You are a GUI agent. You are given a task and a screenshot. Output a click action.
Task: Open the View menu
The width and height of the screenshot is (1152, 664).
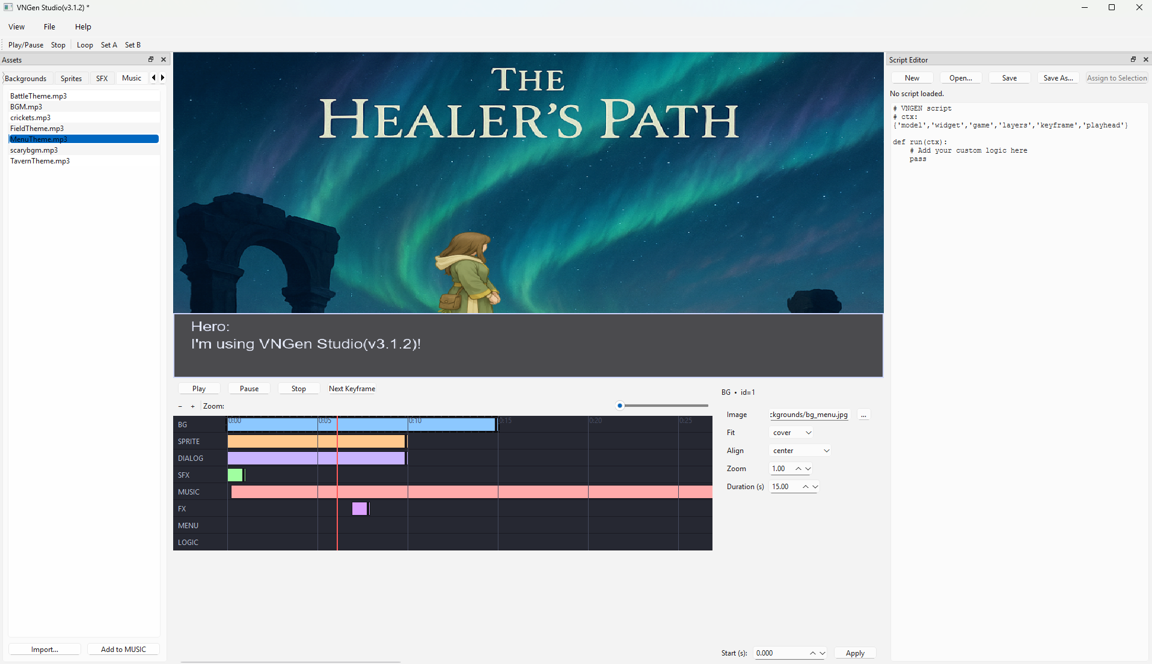point(16,26)
